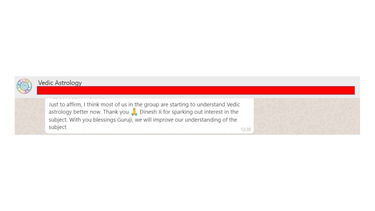
Task: Click the red redacted participants bar
Action: [x=196, y=90]
